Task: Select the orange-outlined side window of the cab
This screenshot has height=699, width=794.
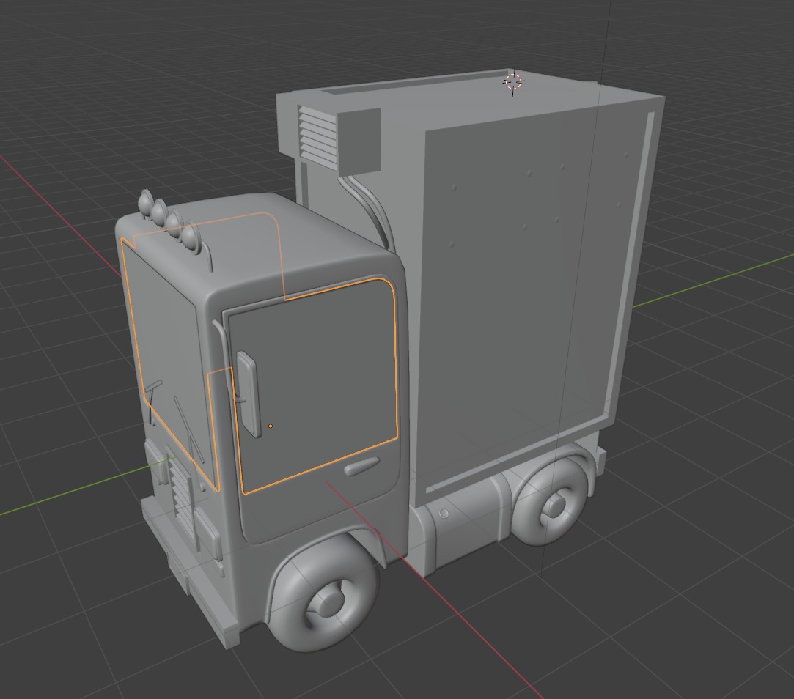Action: 317,386
